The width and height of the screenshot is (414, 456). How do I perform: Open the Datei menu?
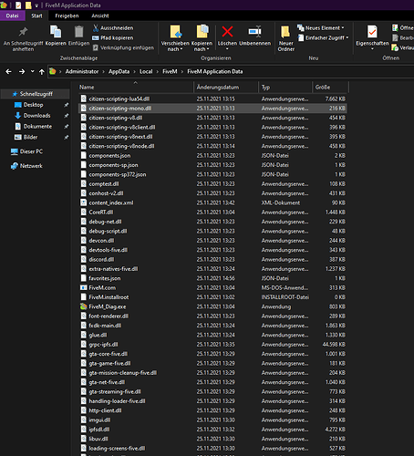click(x=12, y=16)
